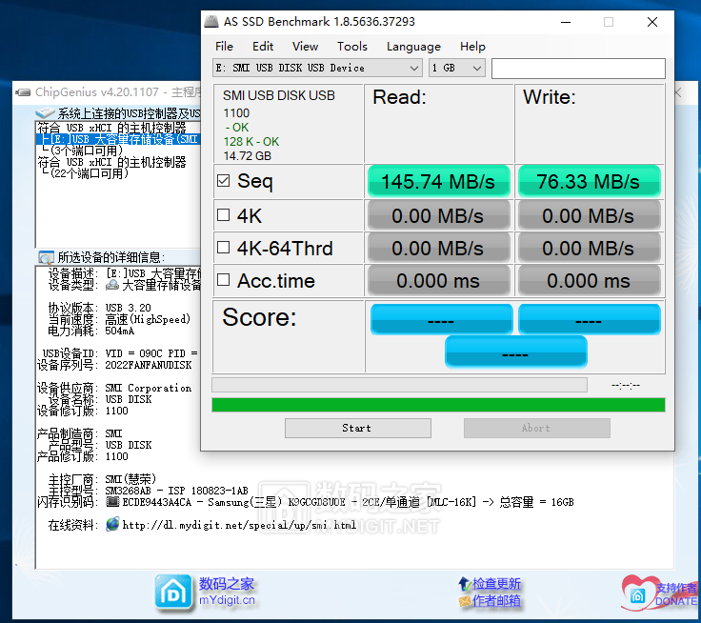Screen dimensions: 701x623
Task: Enable the 4K benchmark checkbox
Action: [223, 215]
